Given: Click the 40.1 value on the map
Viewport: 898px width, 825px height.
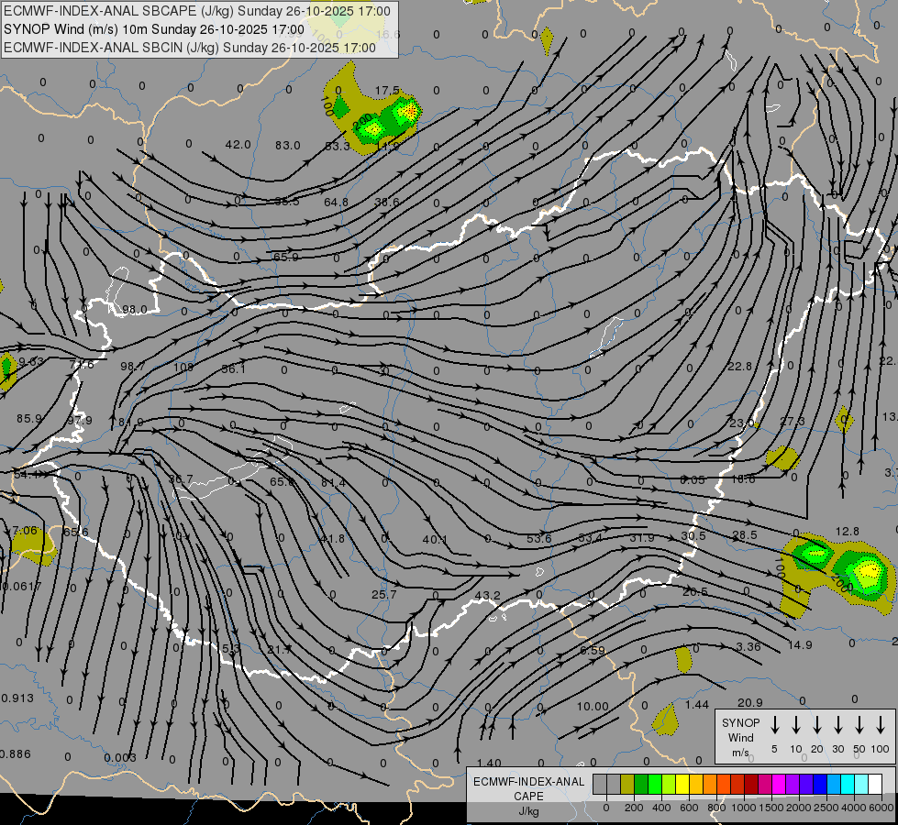Looking at the screenshot, I should (435, 539).
